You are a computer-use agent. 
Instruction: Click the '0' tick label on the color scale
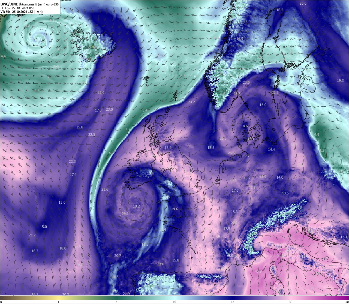(x=1, y=302)
